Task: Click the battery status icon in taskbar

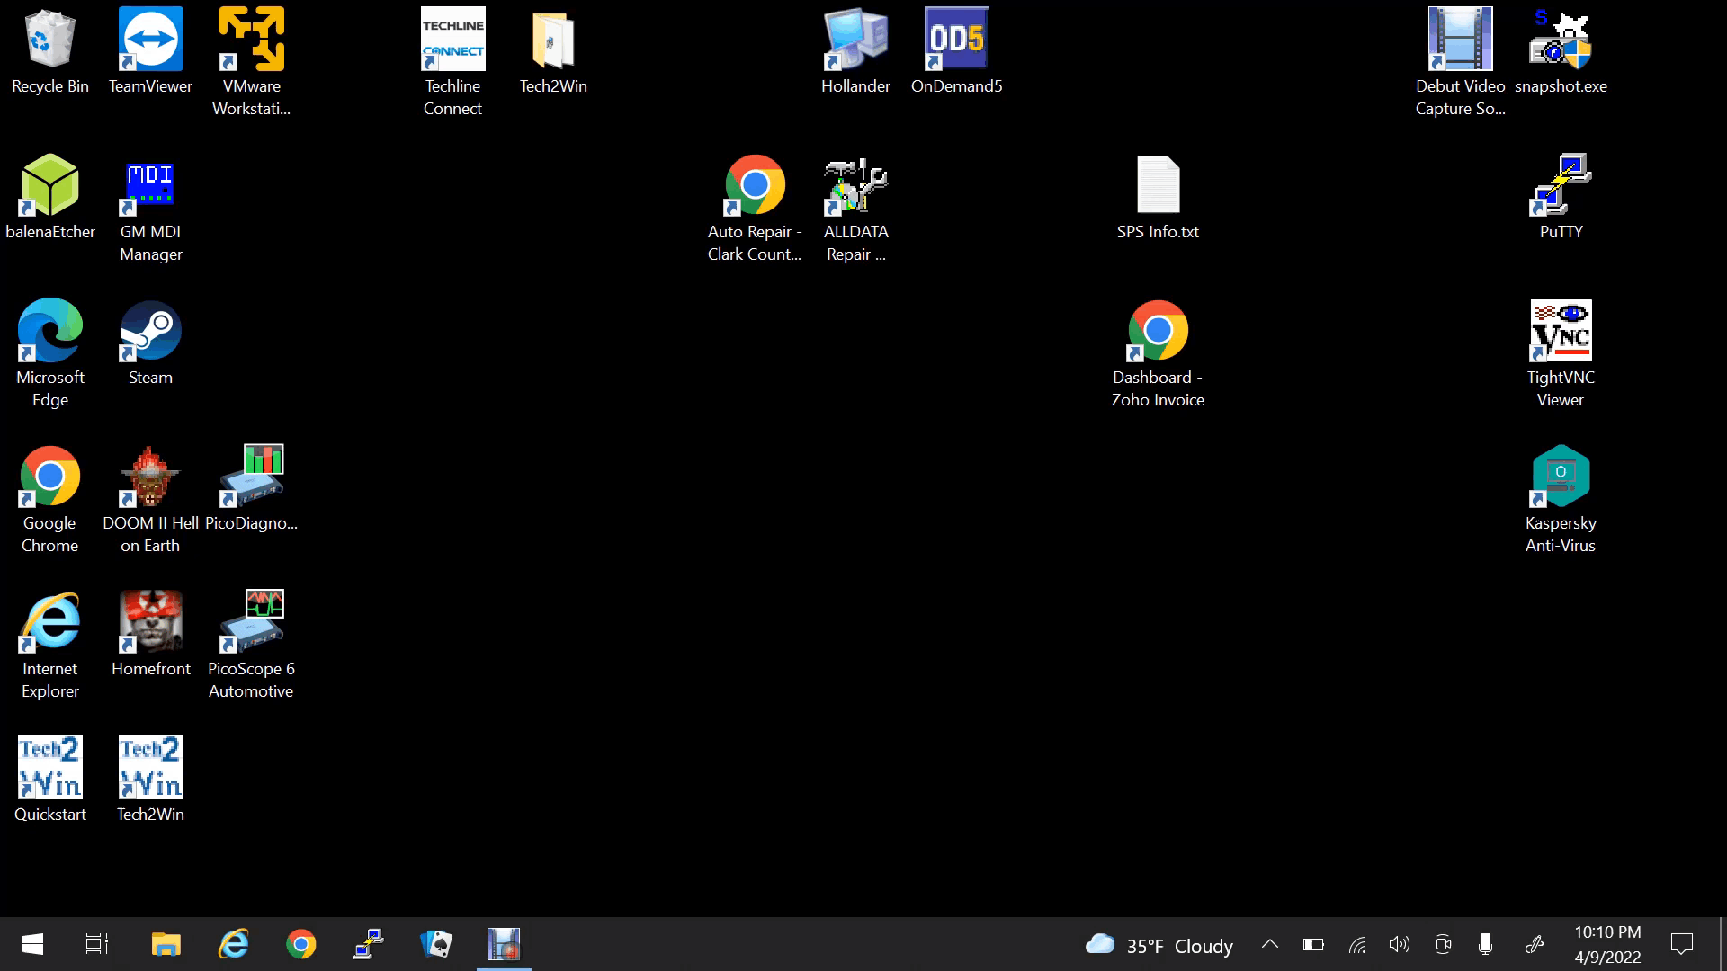Action: 1313,945
